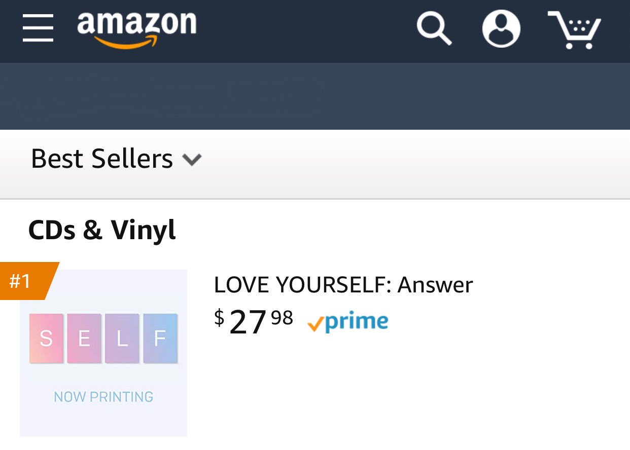Expand the Best Sellers chevron arrow

pyautogui.click(x=192, y=160)
